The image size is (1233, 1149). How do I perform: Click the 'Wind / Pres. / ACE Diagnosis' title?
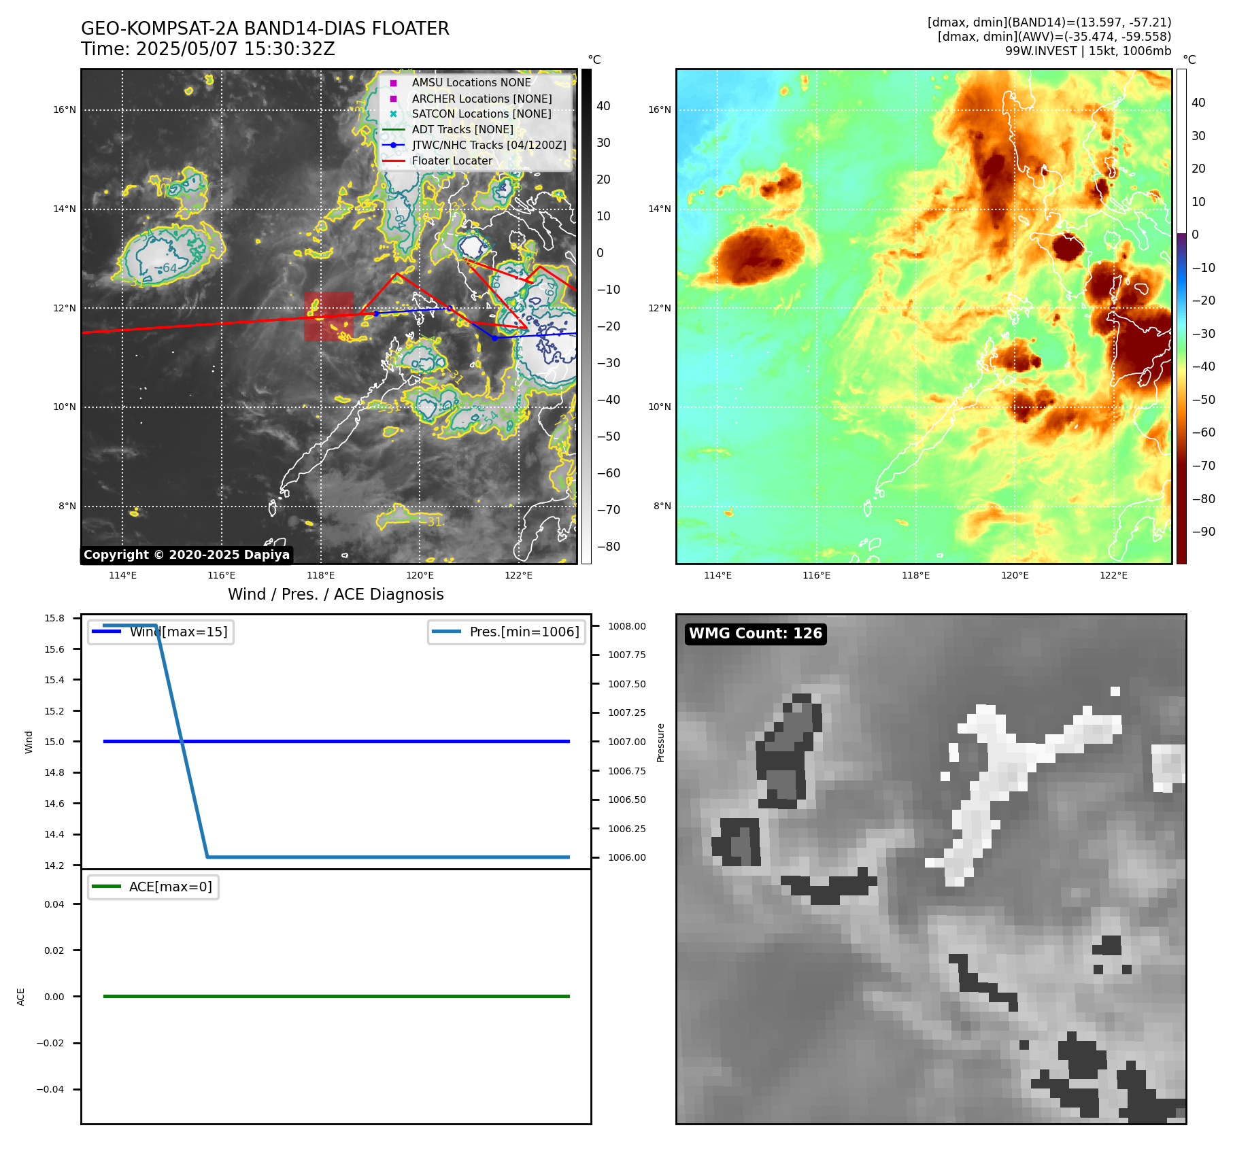click(x=336, y=594)
